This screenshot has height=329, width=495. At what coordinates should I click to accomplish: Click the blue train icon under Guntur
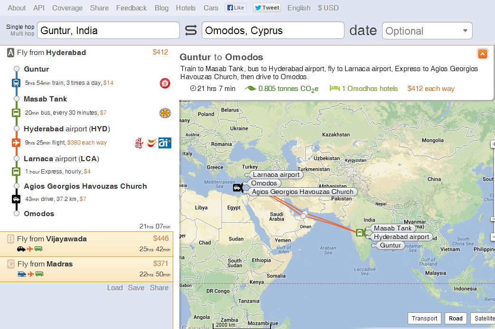16,83
